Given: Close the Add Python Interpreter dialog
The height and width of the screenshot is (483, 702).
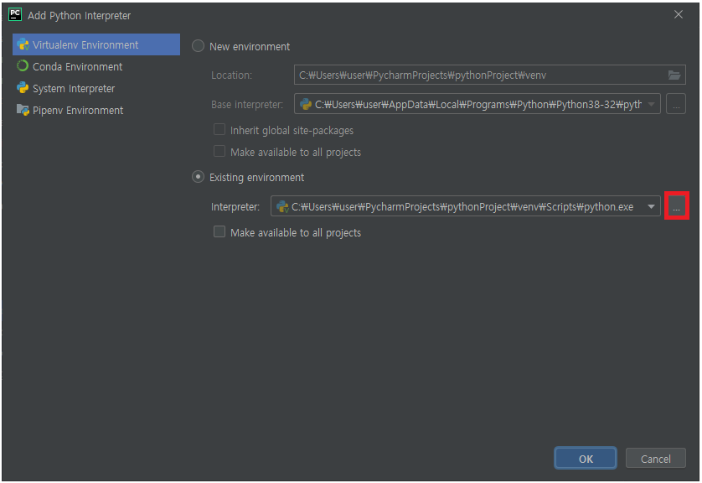Looking at the screenshot, I should (x=679, y=15).
